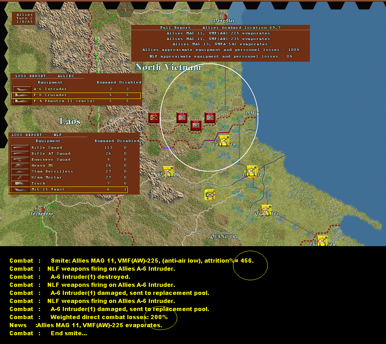
Task: Click the North Vietnam map label
Action: [x=168, y=67]
